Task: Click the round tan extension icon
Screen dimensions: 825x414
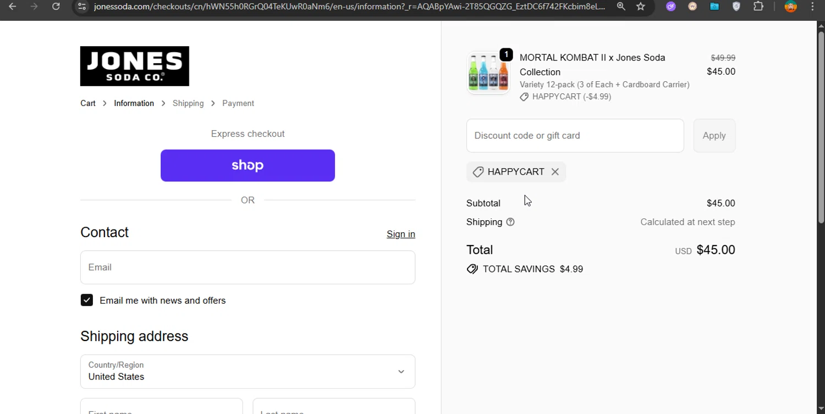Action: click(692, 7)
